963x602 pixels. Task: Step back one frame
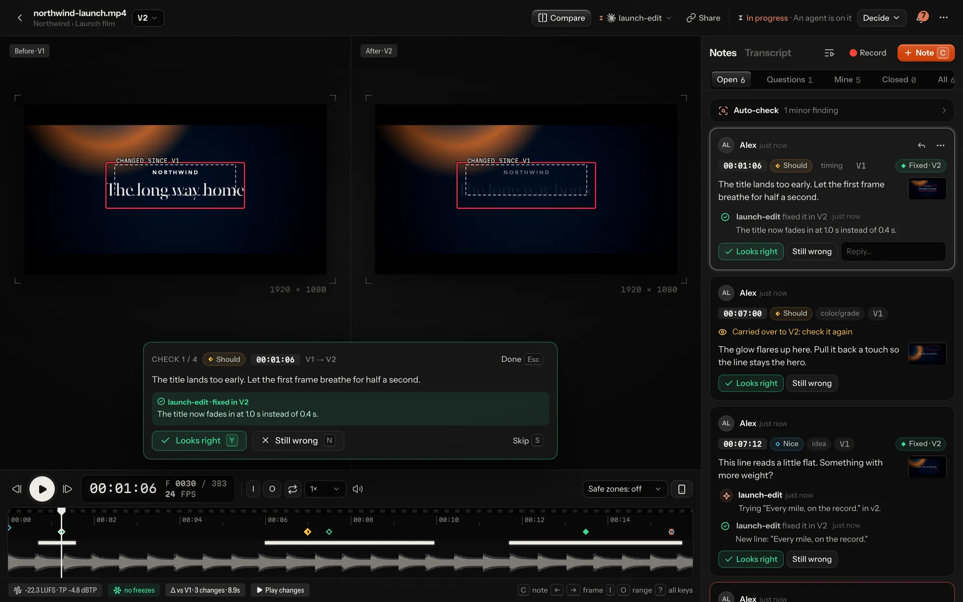[16, 489]
